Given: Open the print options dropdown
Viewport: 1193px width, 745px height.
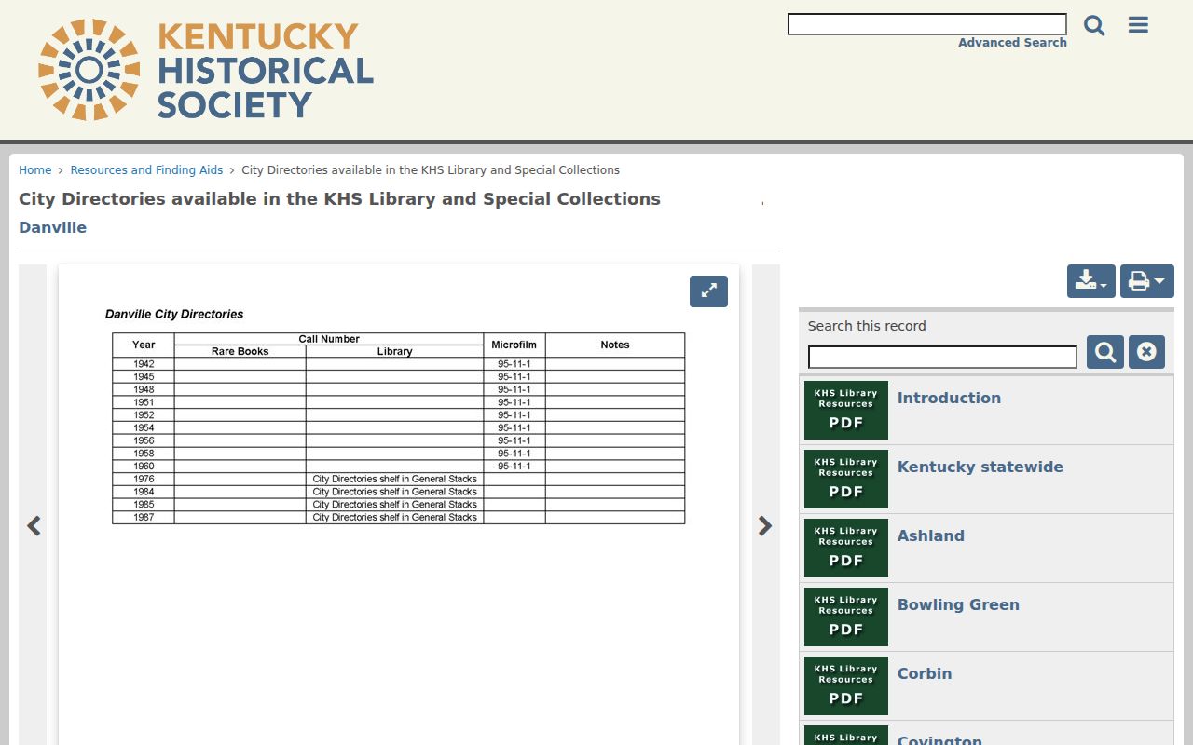Looking at the screenshot, I should coord(1147,281).
